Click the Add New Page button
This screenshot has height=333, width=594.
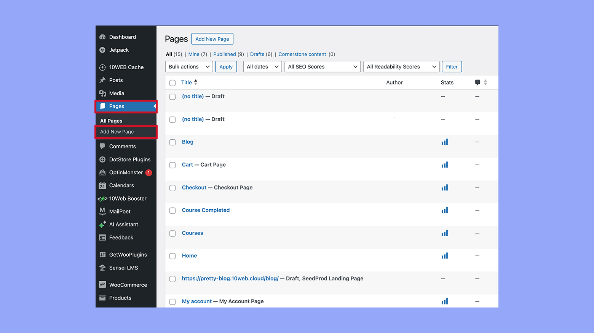(x=212, y=38)
